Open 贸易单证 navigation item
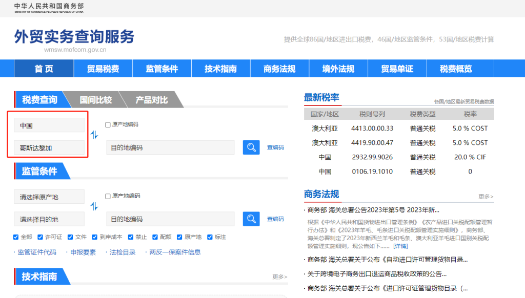Viewport: 525px width, 298px height. (397, 69)
